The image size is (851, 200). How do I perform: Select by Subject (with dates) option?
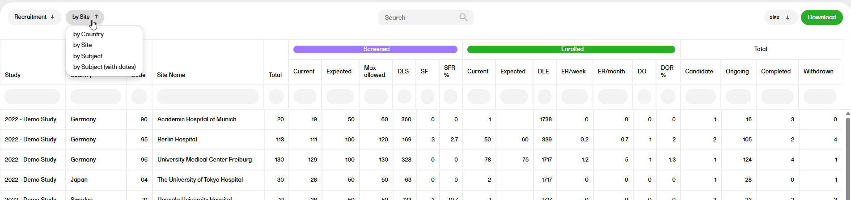pyautogui.click(x=104, y=67)
